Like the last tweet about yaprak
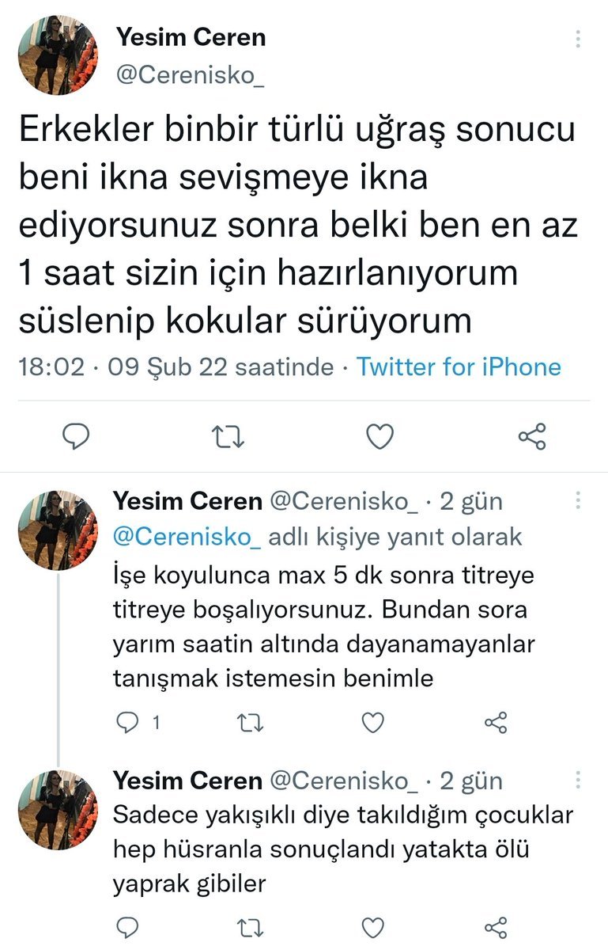The height and width of the screenshot is (950, 608). (372, 927)
